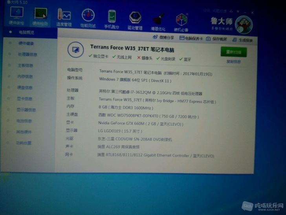The image size is (286, 215).
Task: Click 生成报表 generate report
Action: [x=243, y=40]
